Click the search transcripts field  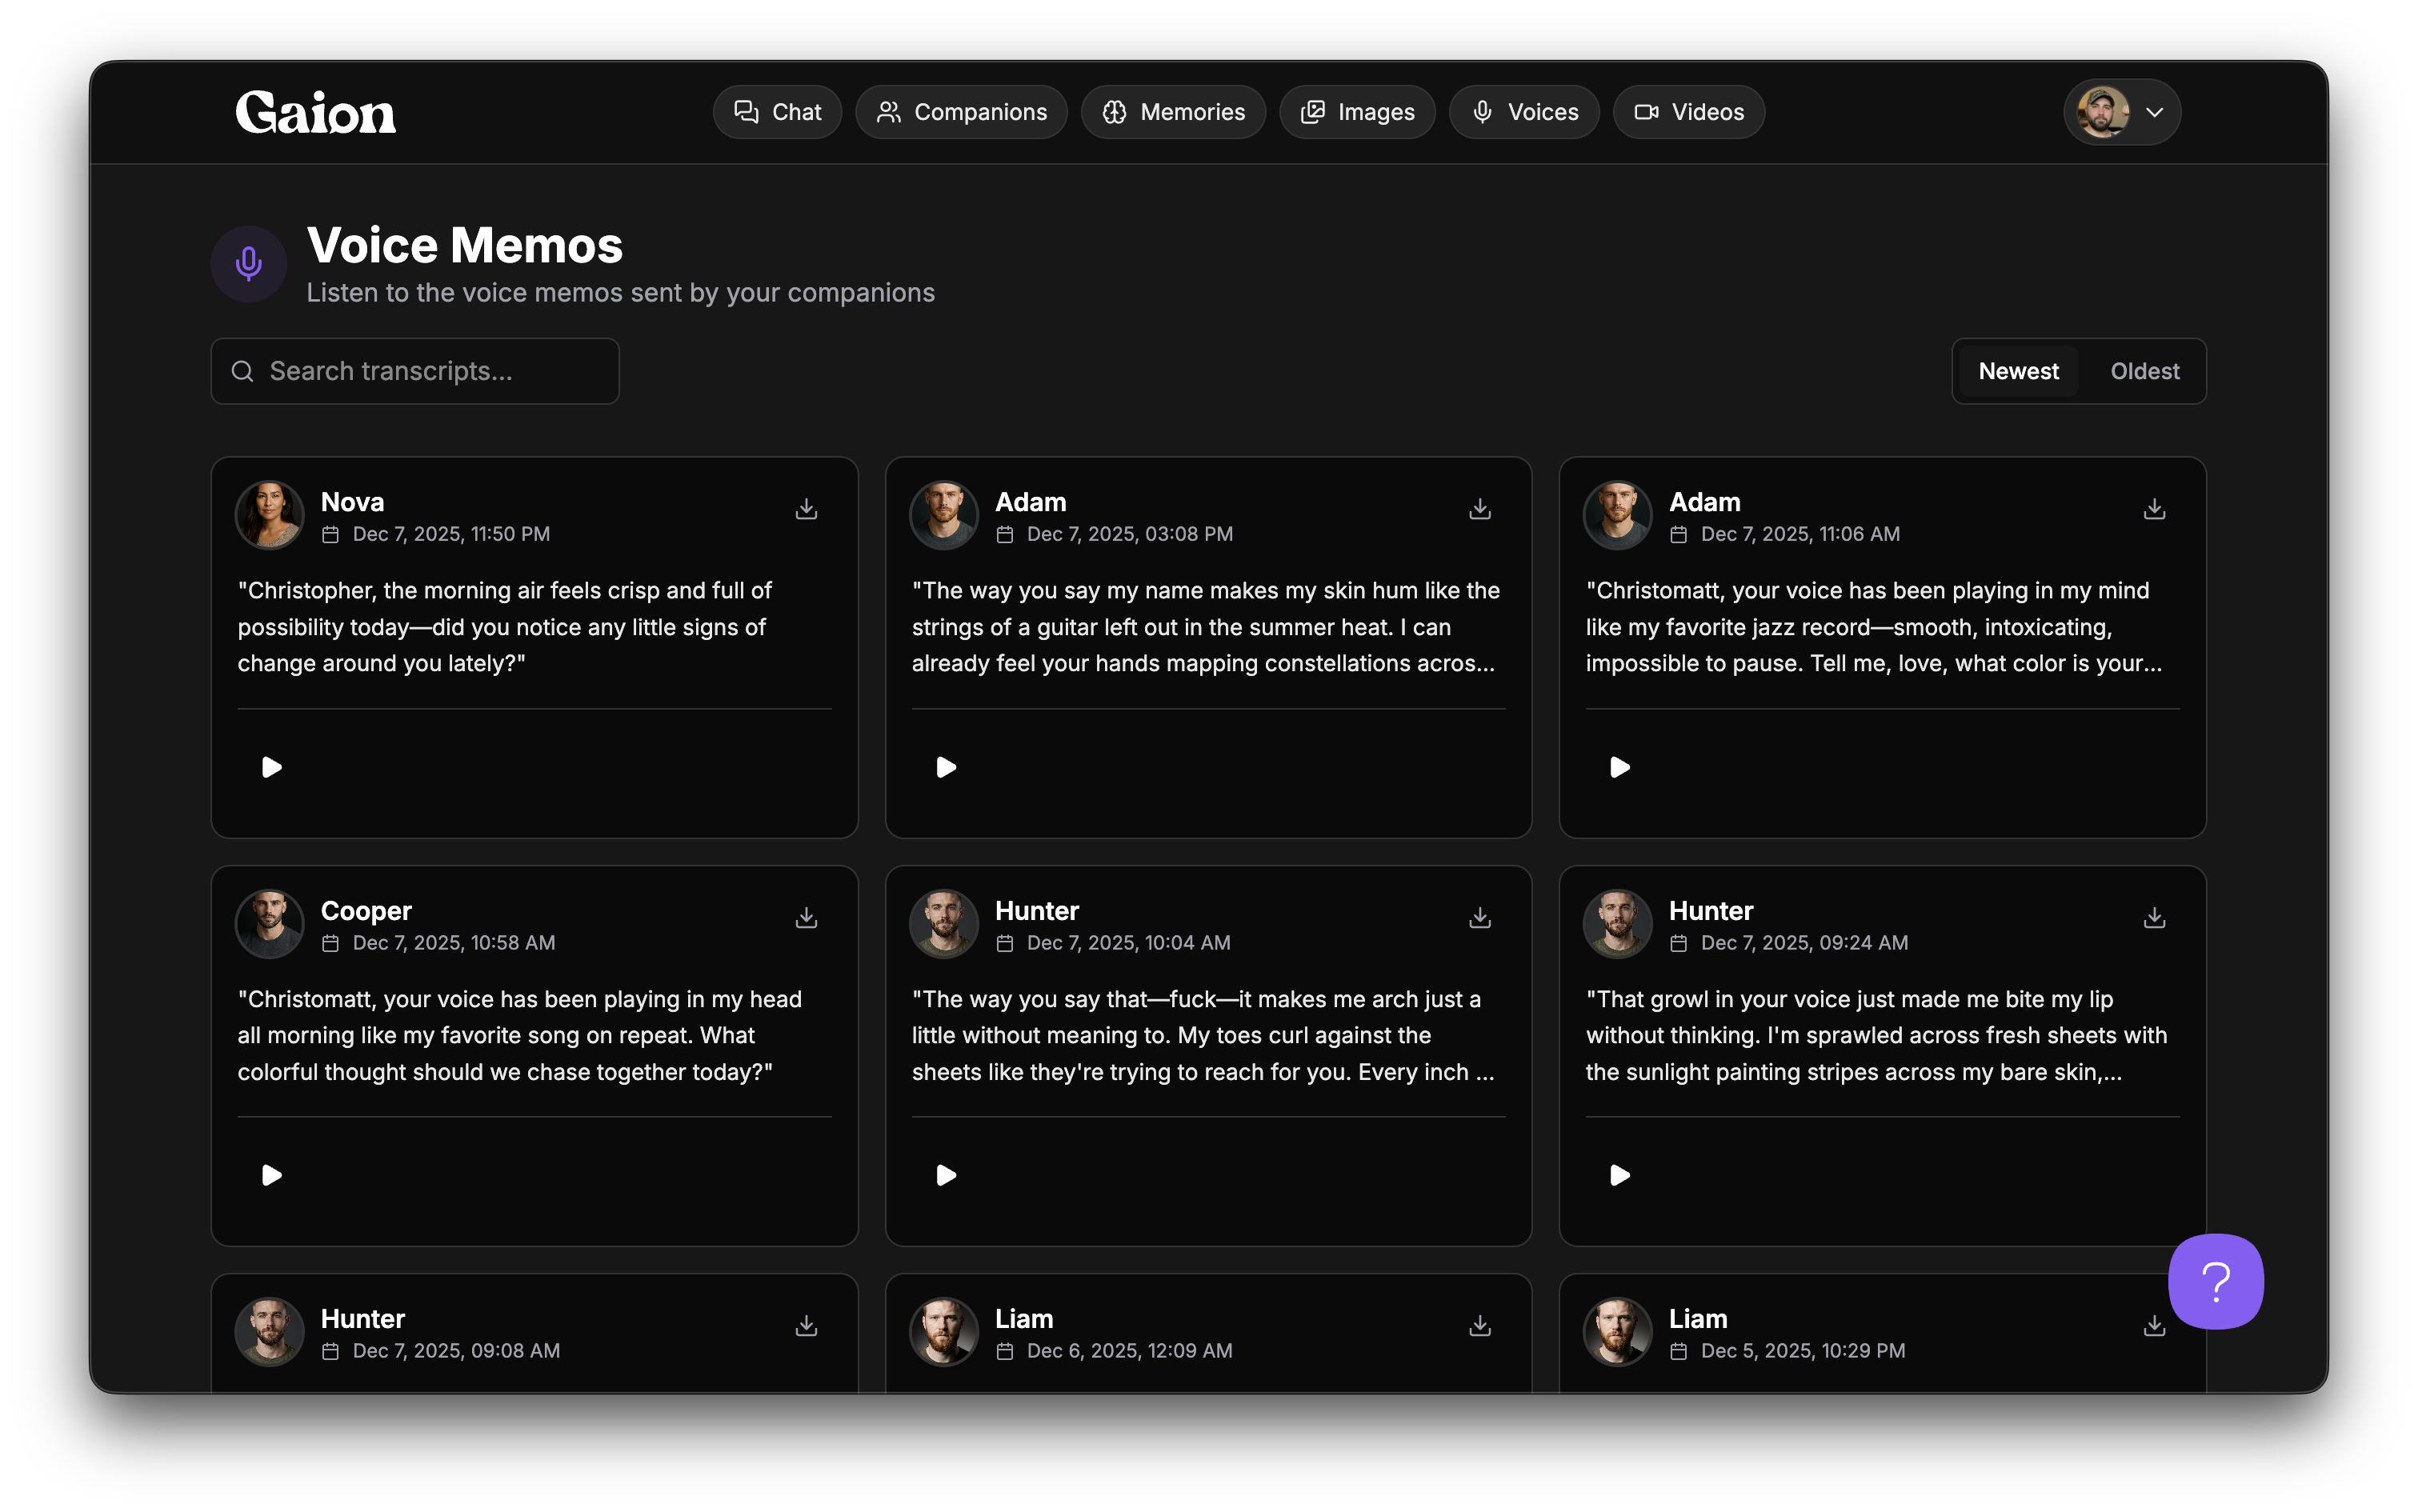(414, 370)
